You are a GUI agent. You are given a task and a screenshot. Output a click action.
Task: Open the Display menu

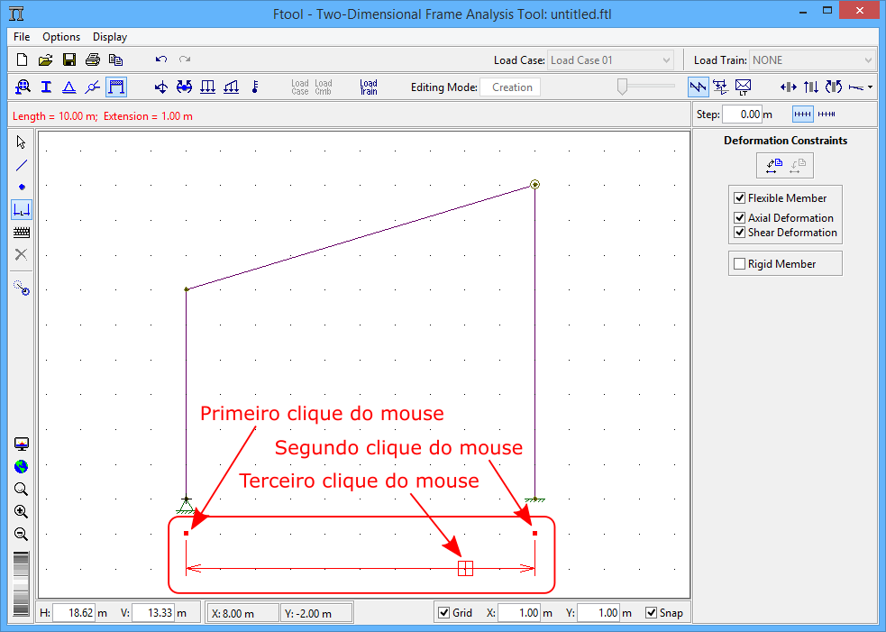[110, 37]
